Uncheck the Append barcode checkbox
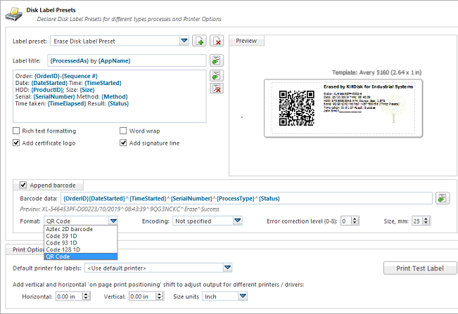The image size is (458, 314). tap(23, 185)
